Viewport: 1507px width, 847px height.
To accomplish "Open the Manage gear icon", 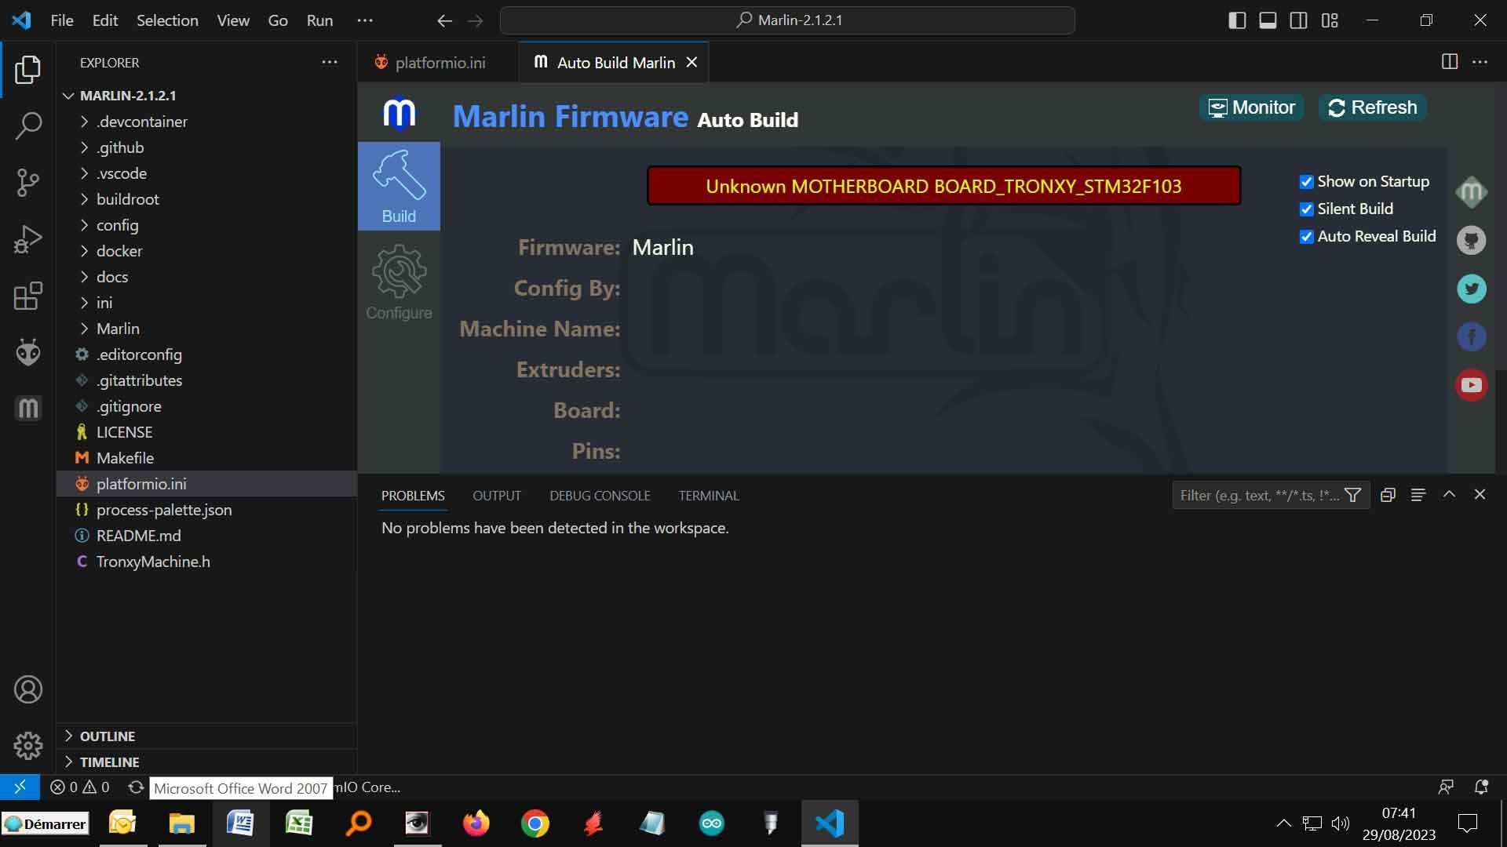I will 28,746.
